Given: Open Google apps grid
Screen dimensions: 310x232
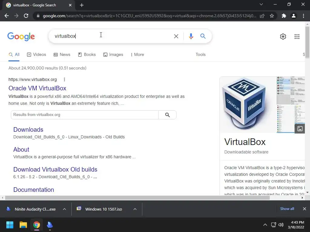Looking at the screenshot, I should (x=297, y=37).
